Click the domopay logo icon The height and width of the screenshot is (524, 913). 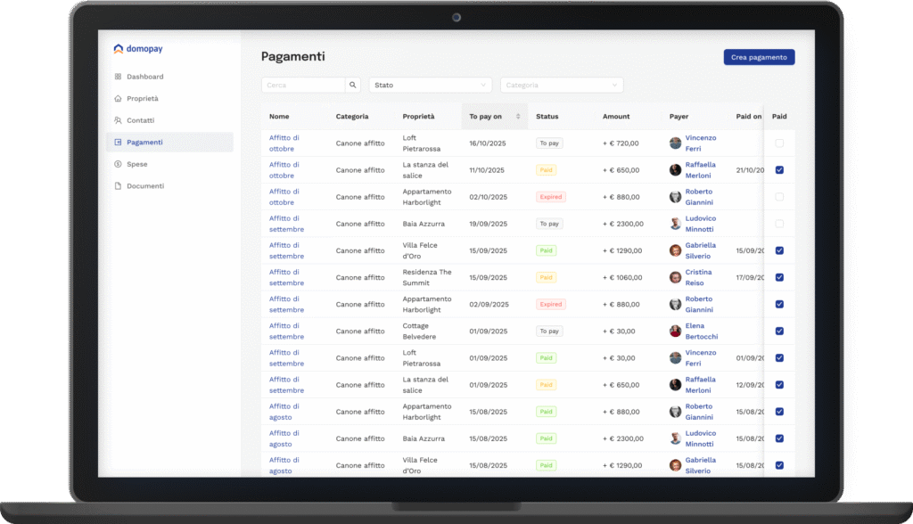(x=119, y=49)
